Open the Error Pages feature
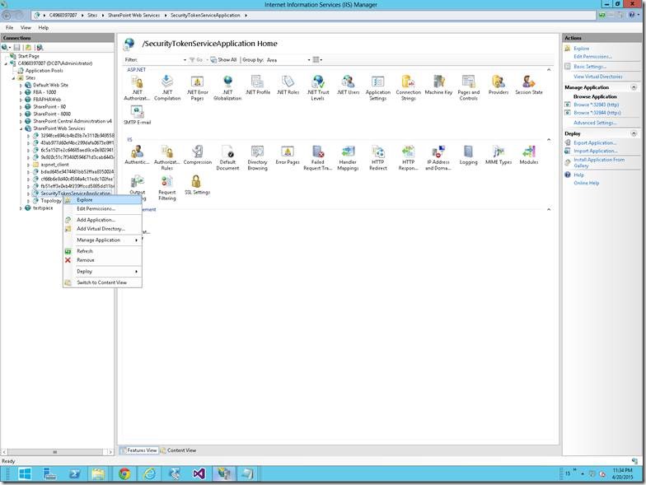The width and height of the screenshot is (646, 485). (288, 155)
